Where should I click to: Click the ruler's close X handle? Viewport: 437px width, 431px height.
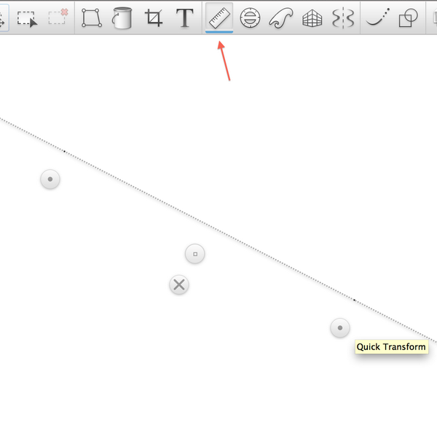tap(179, 284)
